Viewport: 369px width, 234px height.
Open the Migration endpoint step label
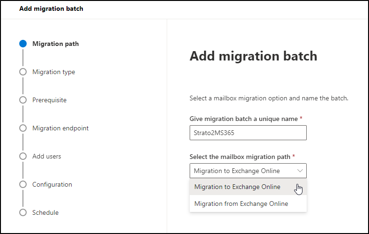[60, 128]
